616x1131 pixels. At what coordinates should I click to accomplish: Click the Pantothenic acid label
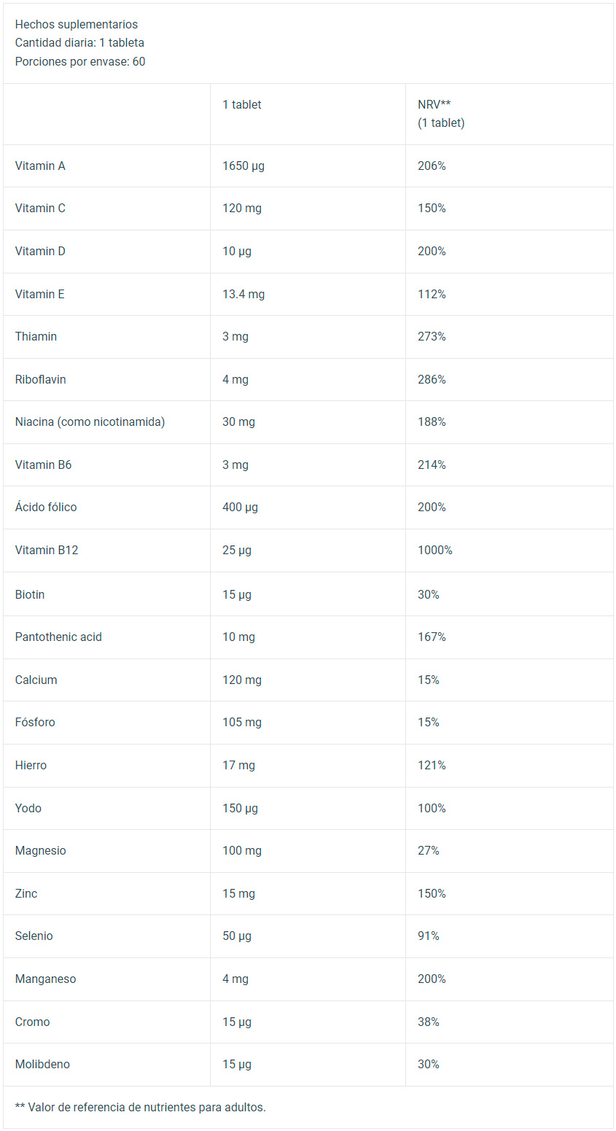coord(58,637)
